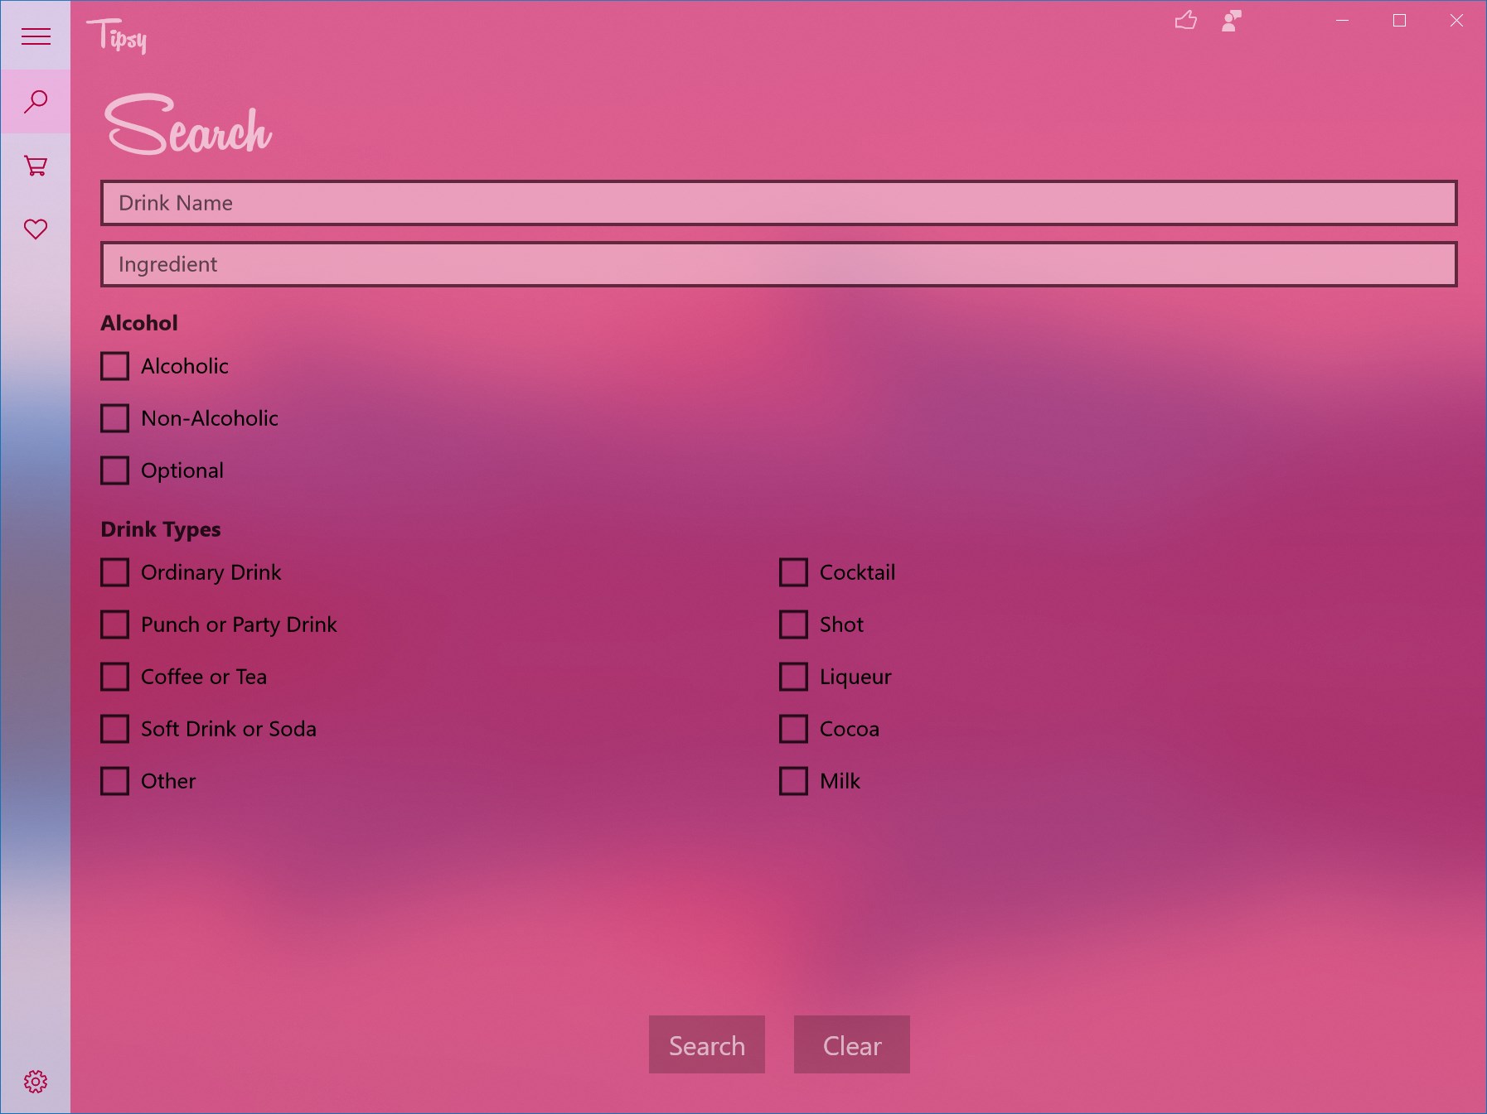Check Soft Drink or Soda

tap(115, 729)
